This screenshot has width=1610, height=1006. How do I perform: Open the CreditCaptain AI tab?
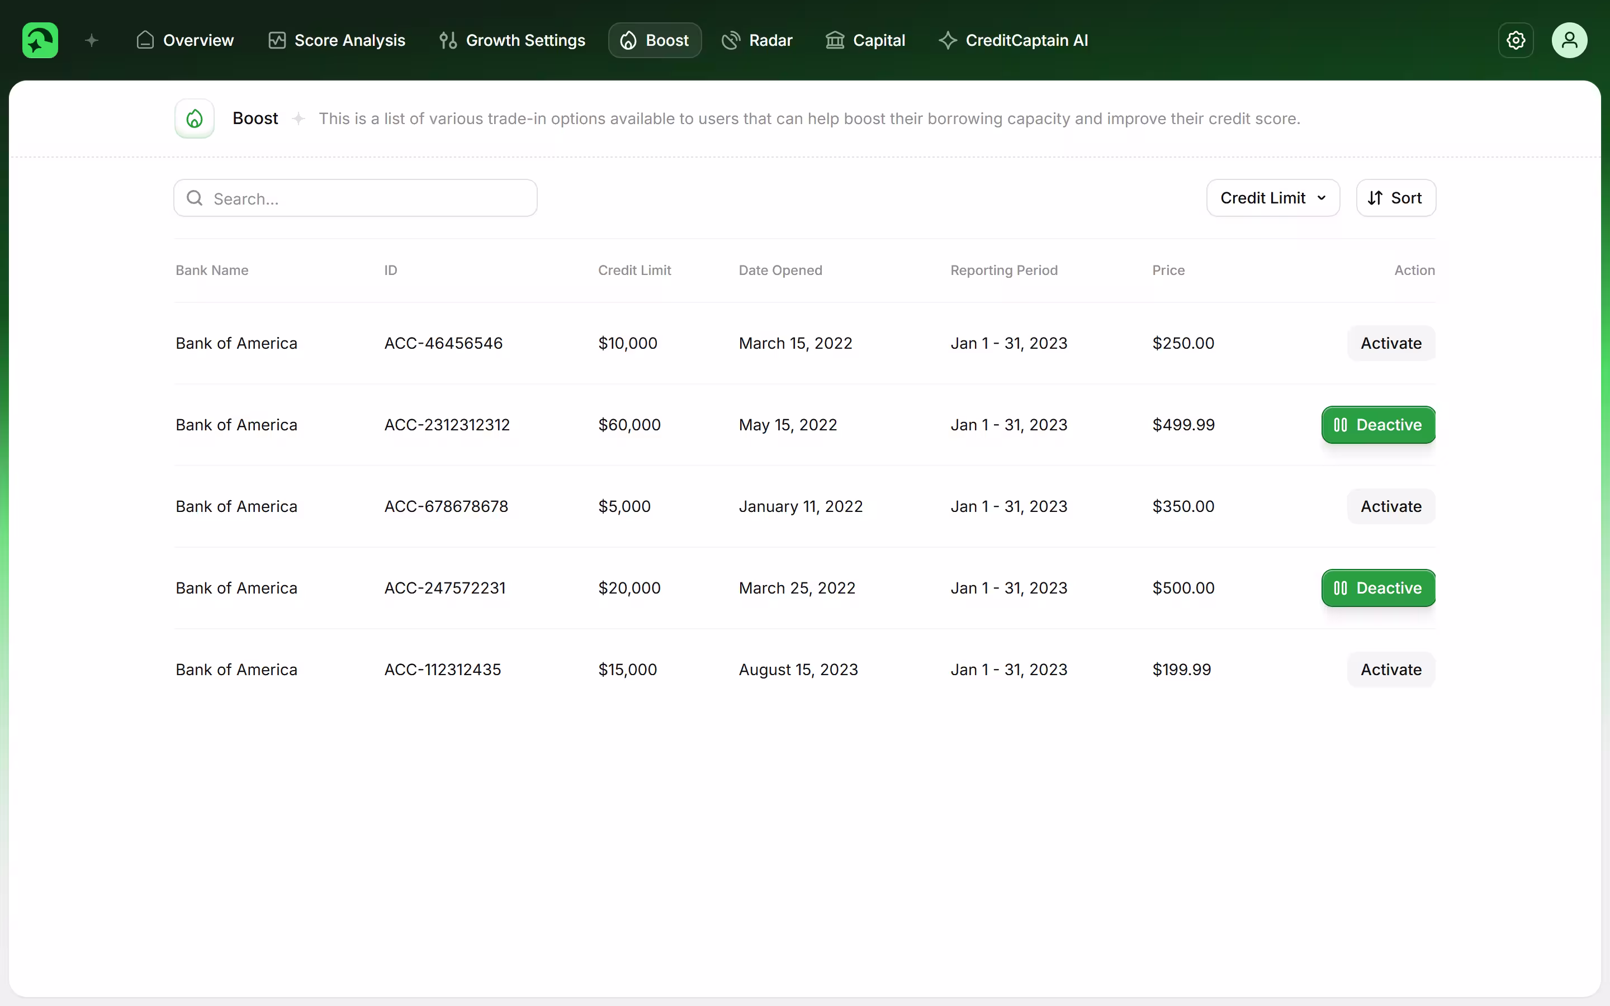pyautogui.click(x=1013, y=40)
